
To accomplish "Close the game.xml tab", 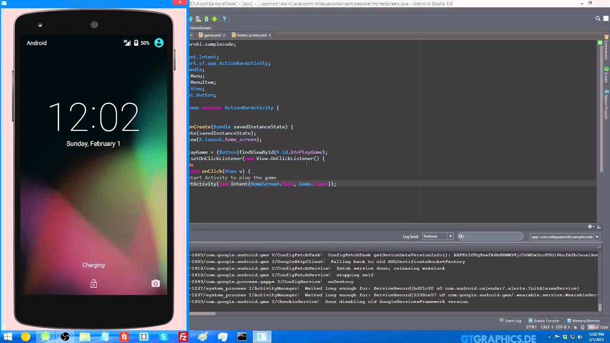I will click(x=224, y=35).
